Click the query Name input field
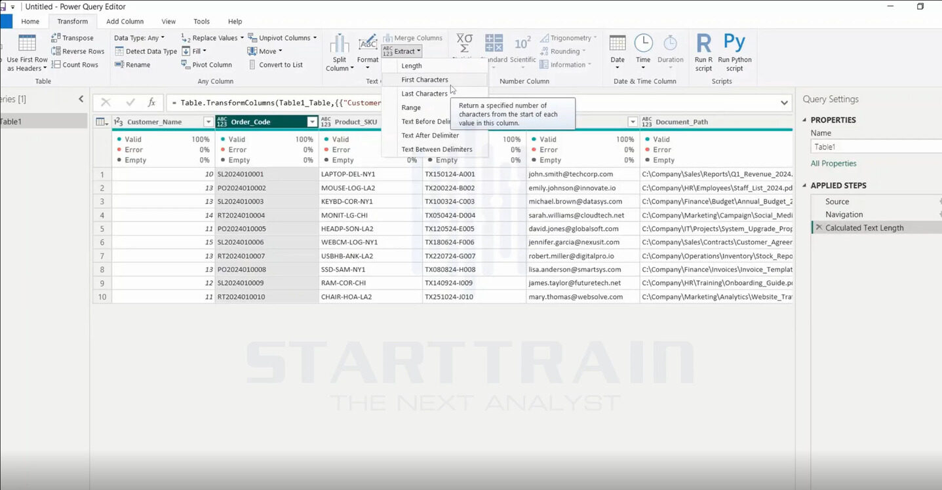This screenshot has height=490, width=942. click(876, 147)
